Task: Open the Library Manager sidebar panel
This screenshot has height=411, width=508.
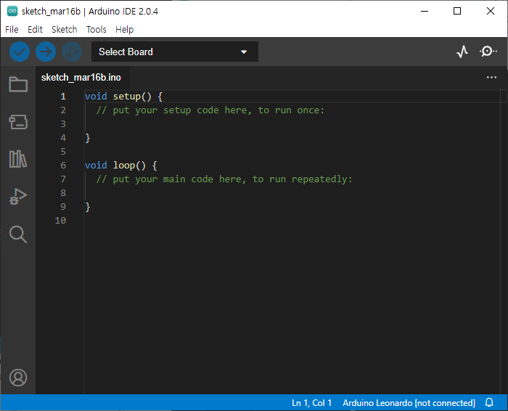Action: point(18,159)
